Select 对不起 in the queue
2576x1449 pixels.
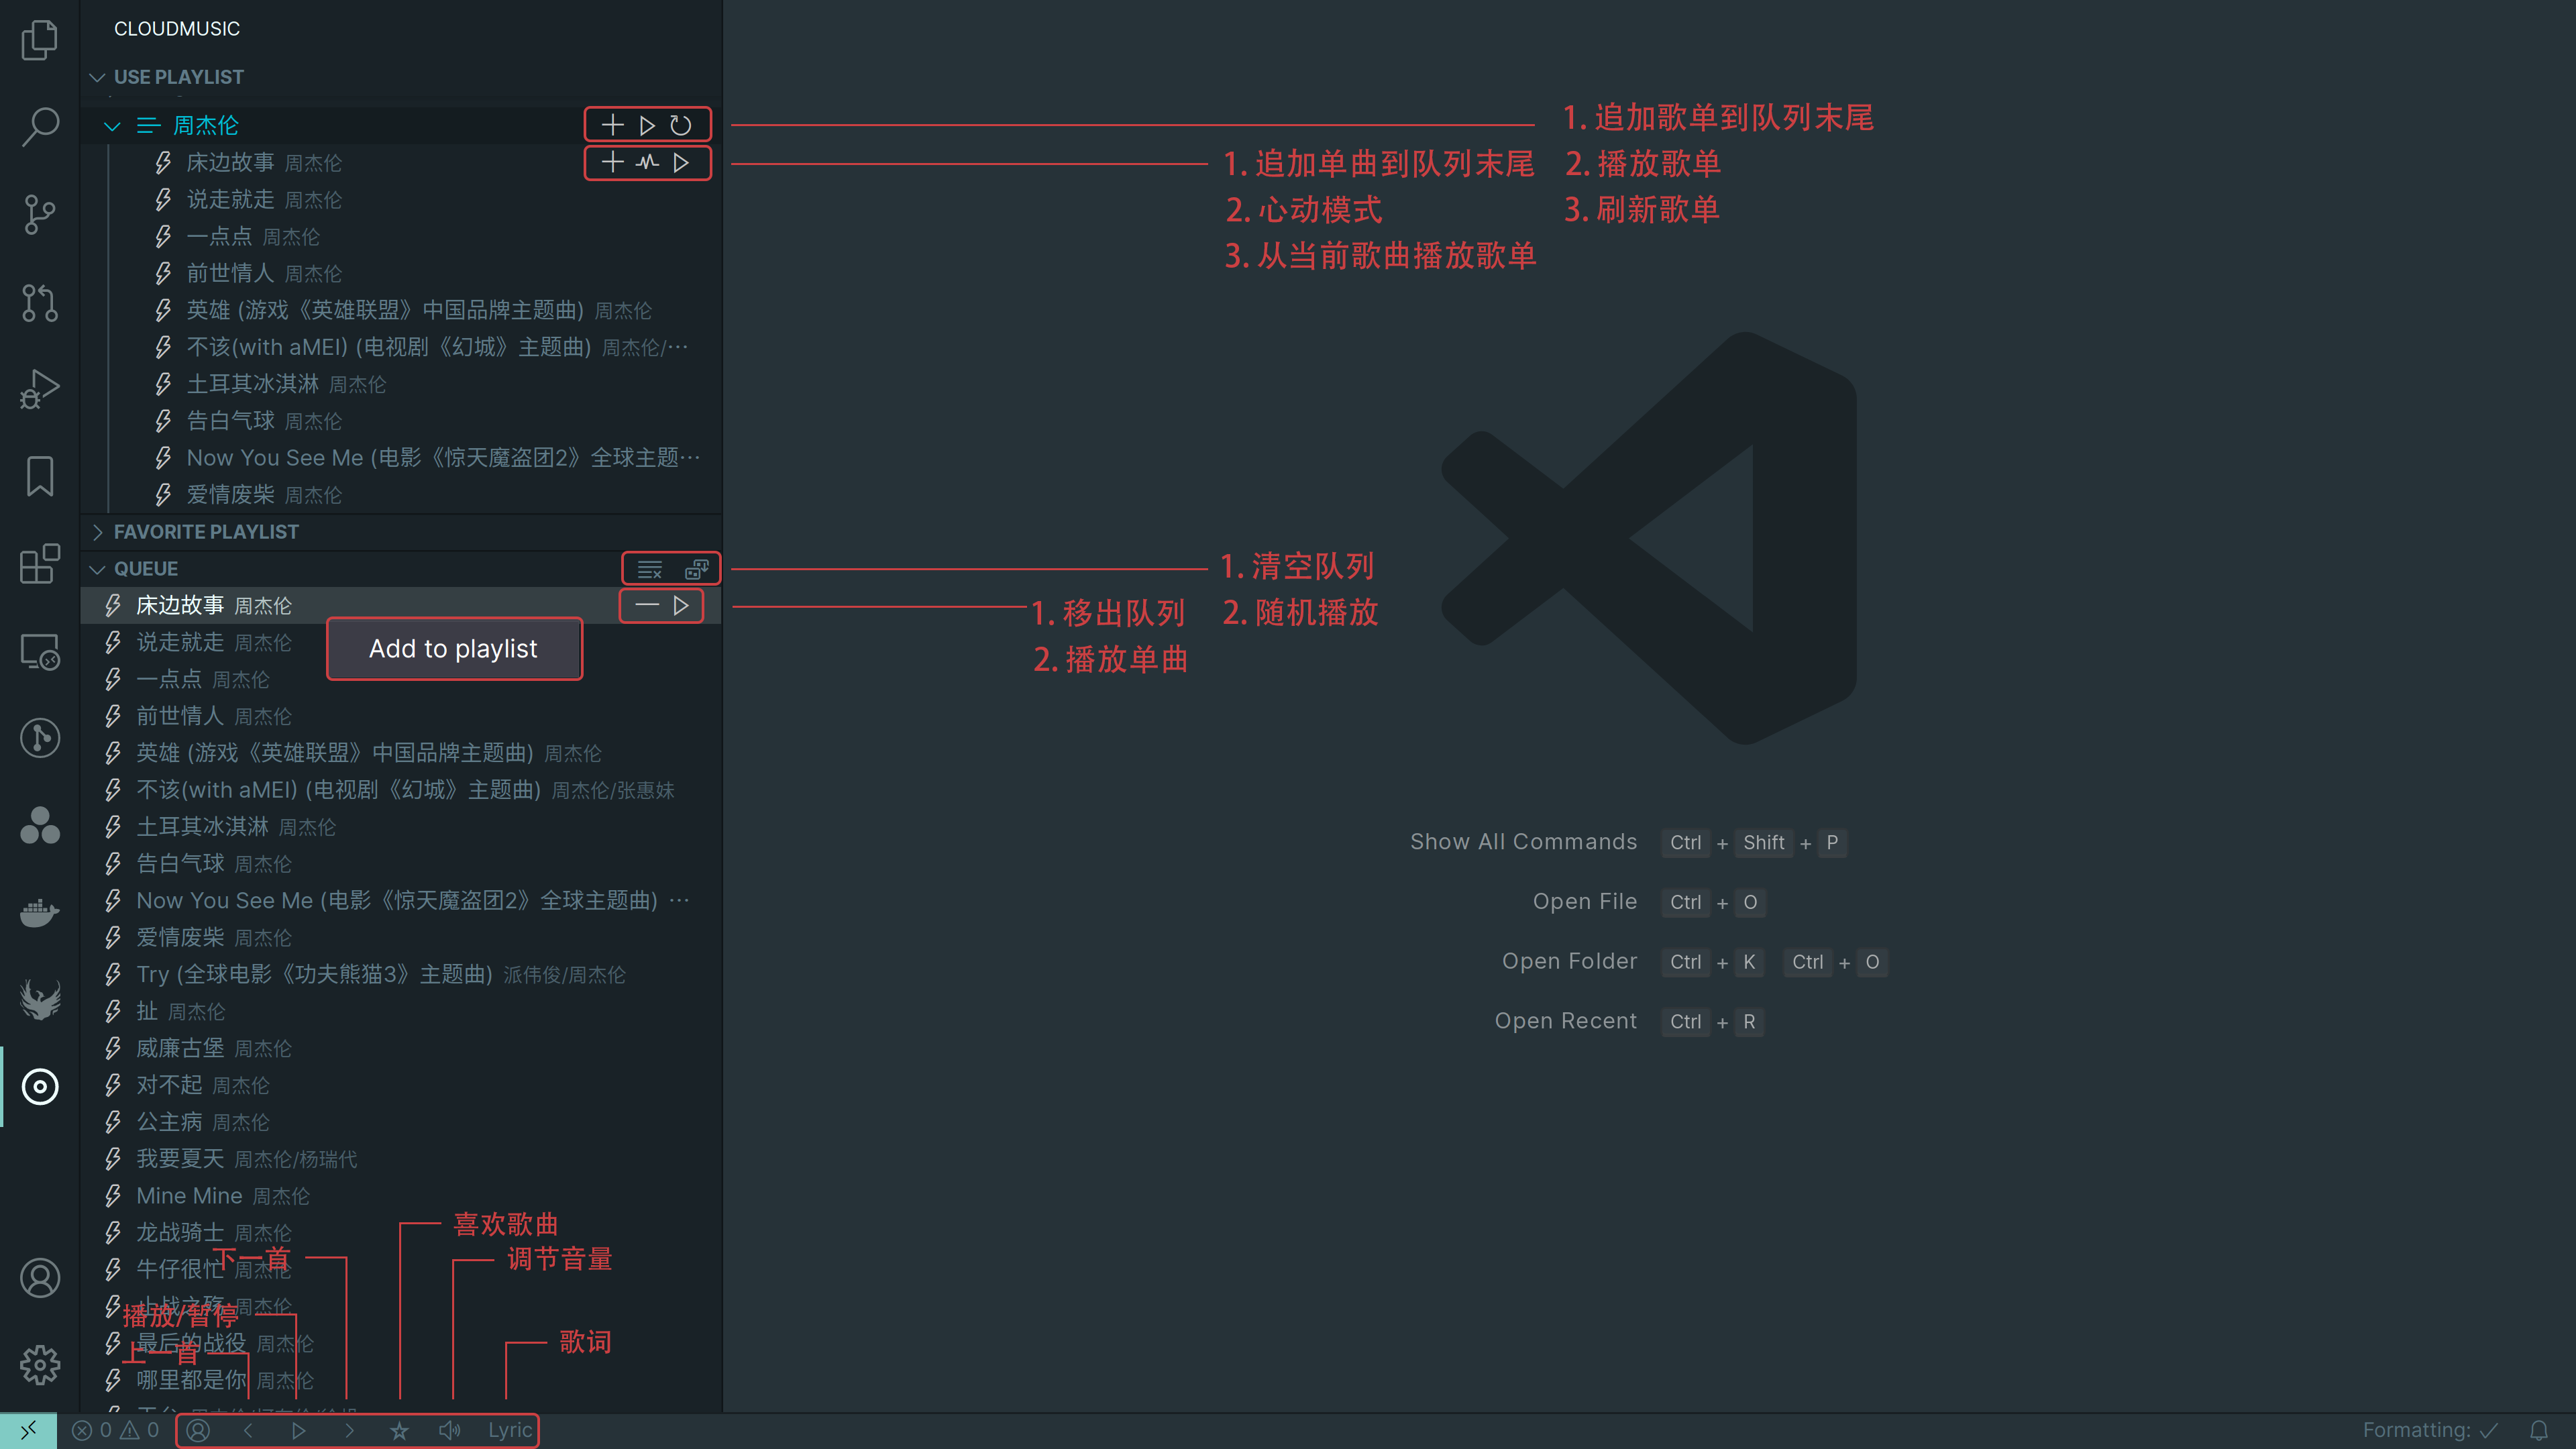pyautogui.click(x=401, y=1085)
